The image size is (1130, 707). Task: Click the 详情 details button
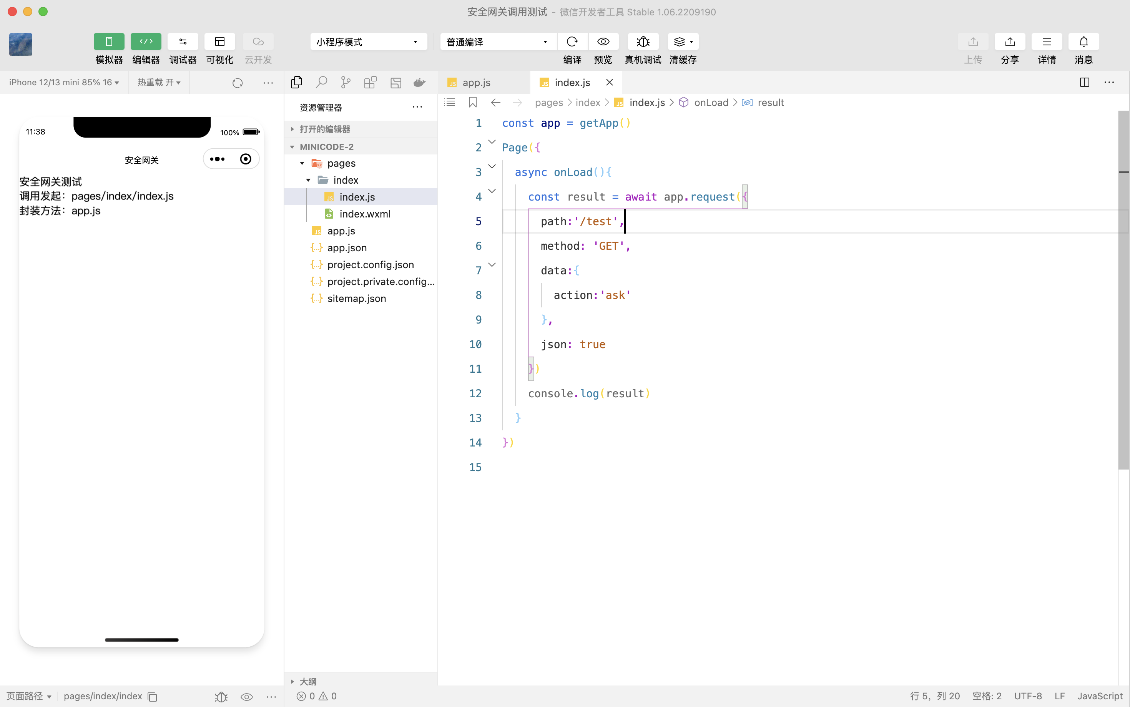coord(1046,41)
